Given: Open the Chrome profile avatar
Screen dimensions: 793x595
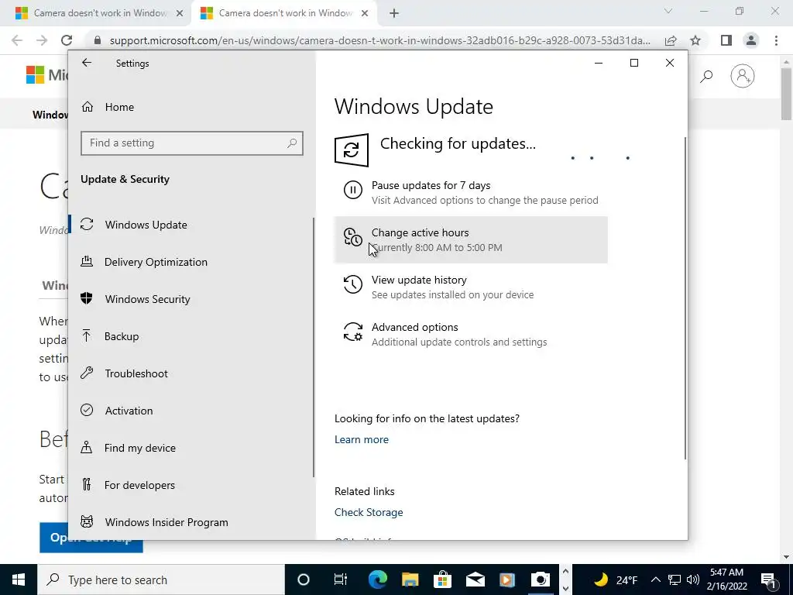Looking at the screenshot, I should 751,40.
